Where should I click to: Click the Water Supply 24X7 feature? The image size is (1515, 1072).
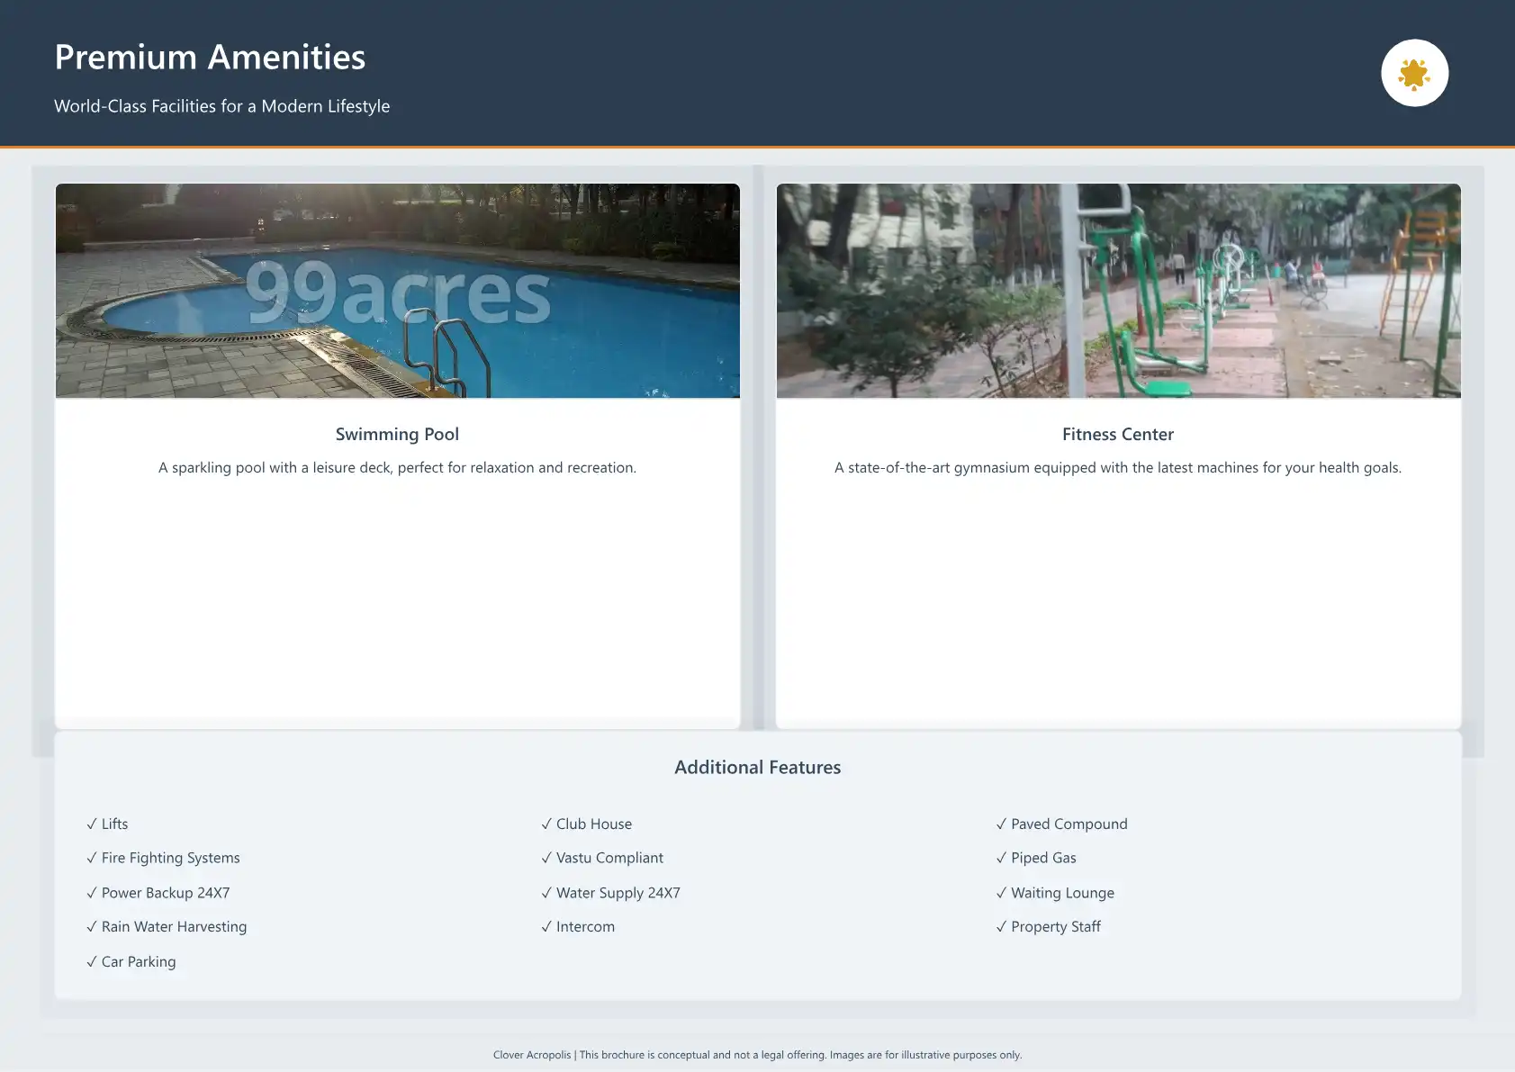coord(611,893)
